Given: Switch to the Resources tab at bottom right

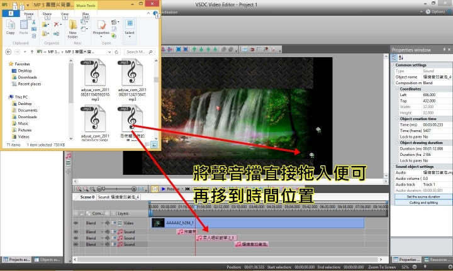Looking at the screenshot, I should pyautogui.click(x=437, y=260).
